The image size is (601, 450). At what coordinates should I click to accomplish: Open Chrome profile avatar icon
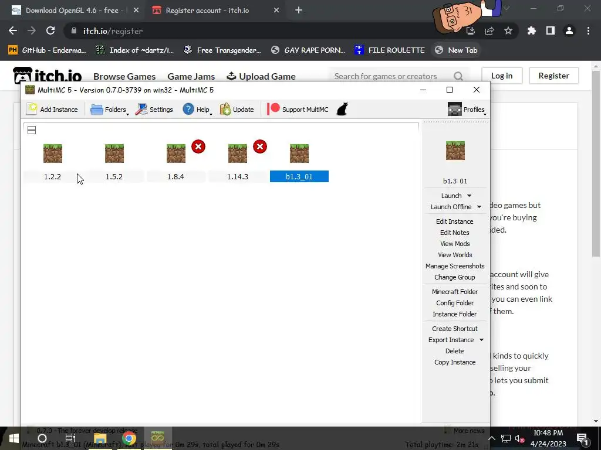click(569, 31)
